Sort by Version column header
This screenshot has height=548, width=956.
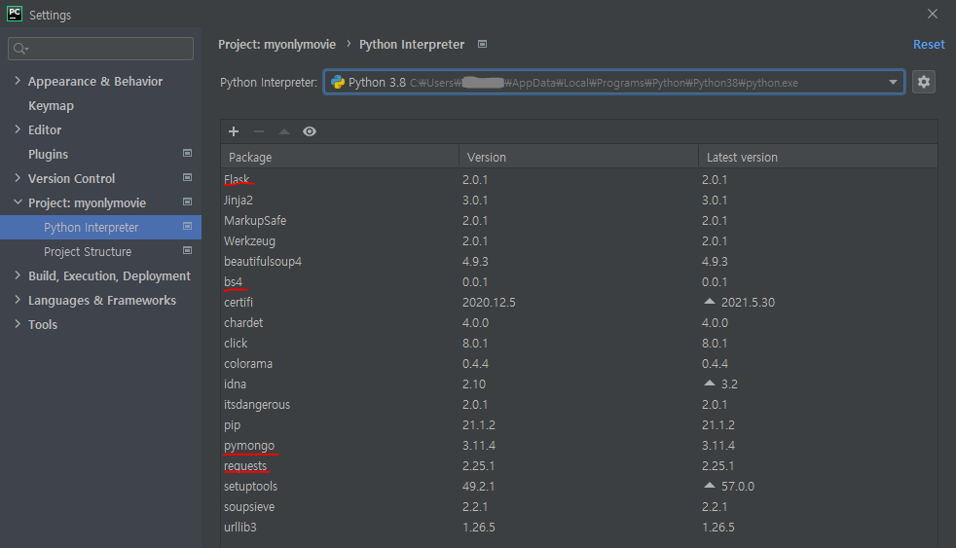point(578,157)
